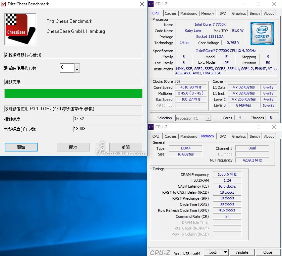Click the 關於 (About) button
Viewport: 282px width, 256px height.
tap(73, 147)
